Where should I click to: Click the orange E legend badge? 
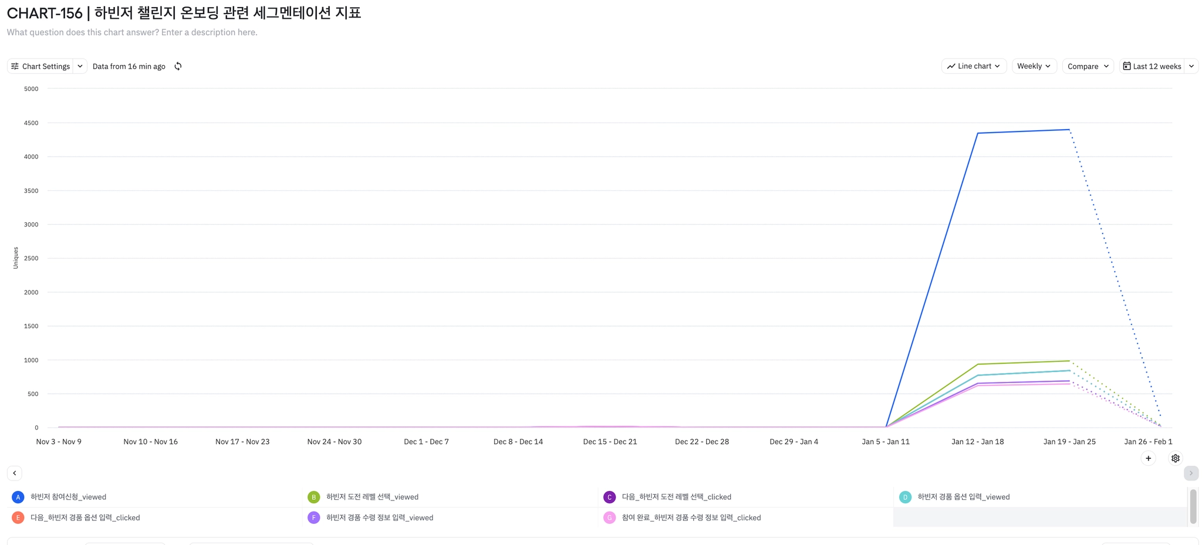click(18, 517)
